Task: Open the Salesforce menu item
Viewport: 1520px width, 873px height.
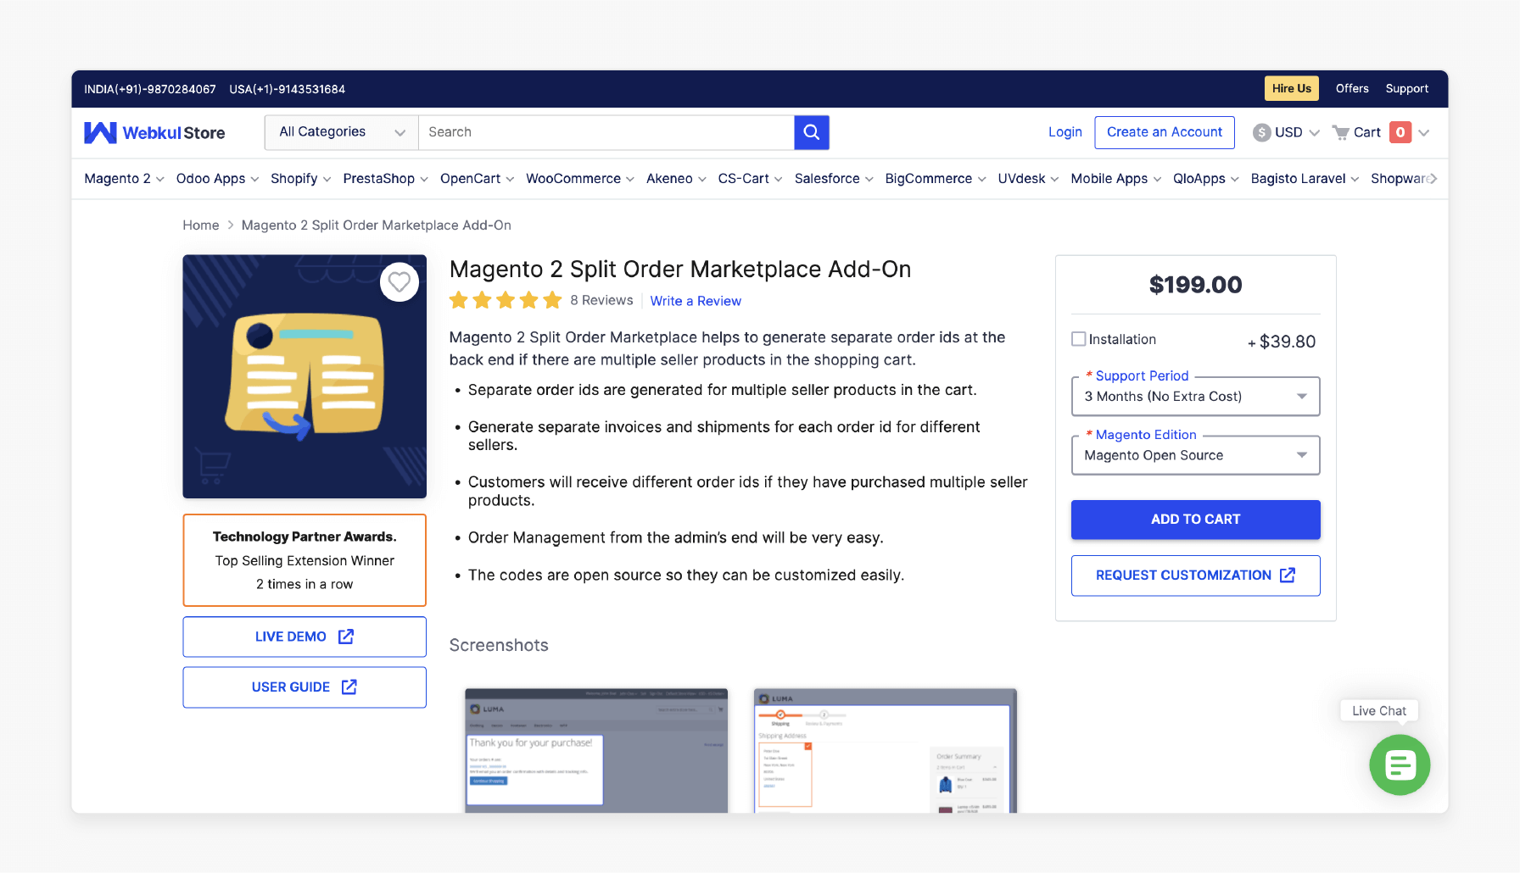Action: tap(834, 179)
